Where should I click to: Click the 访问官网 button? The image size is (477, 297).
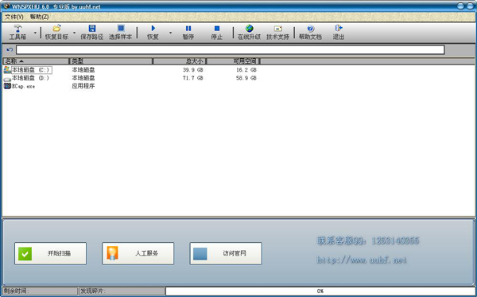coord(226,253)
